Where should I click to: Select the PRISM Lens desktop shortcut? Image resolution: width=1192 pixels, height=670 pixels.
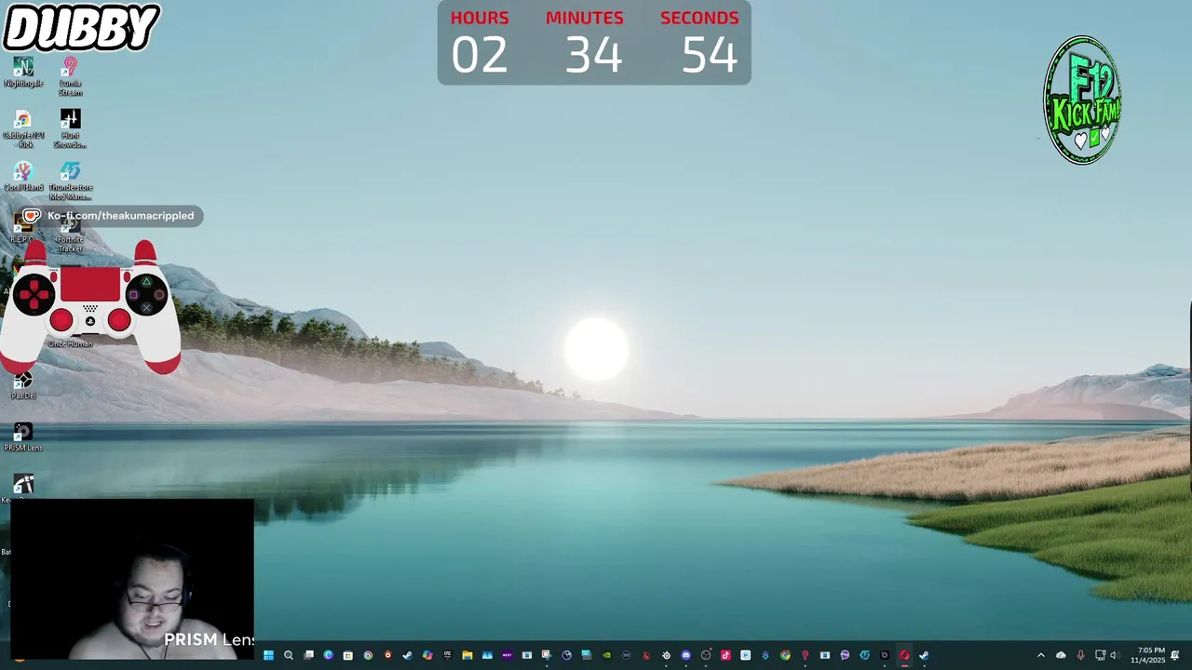coord(23,437)
